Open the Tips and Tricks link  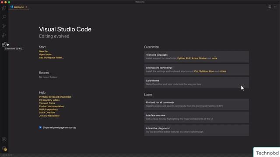coord(47,103)
